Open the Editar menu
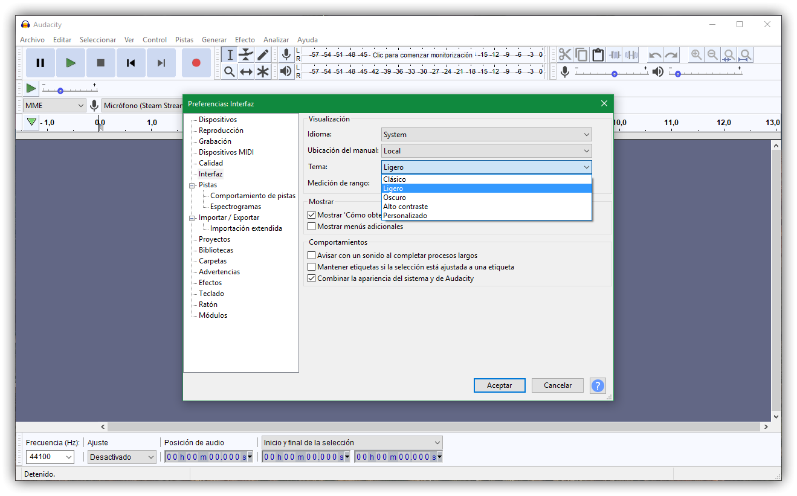The height and width of the screenshot is (496, 797). [x=62, y=40]
